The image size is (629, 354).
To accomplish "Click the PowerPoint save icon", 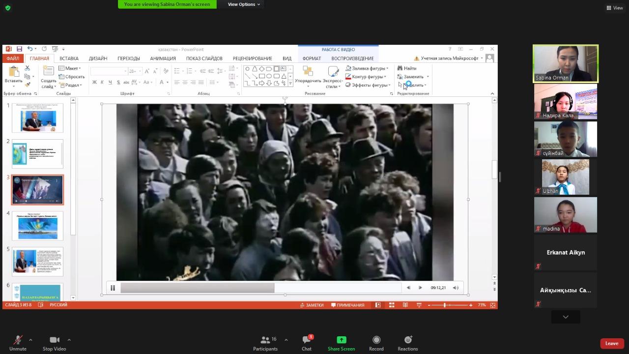I will pyautogui.click(x=19, y=49).
